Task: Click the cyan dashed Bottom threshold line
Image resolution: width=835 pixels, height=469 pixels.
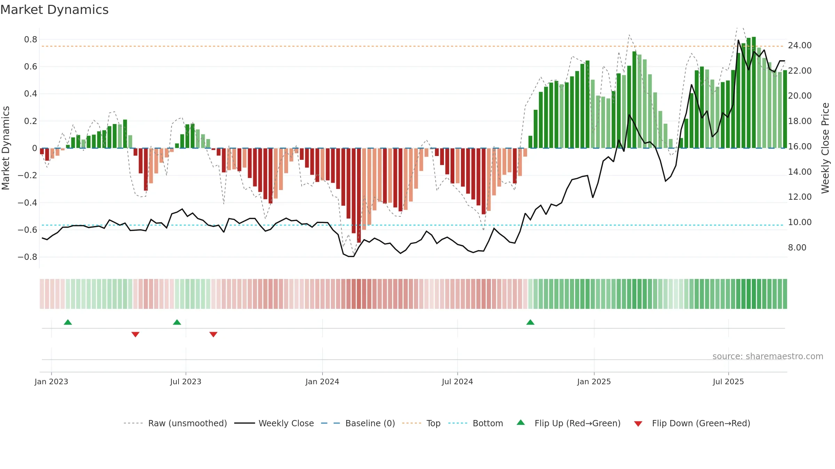Action: coord(413,225)
